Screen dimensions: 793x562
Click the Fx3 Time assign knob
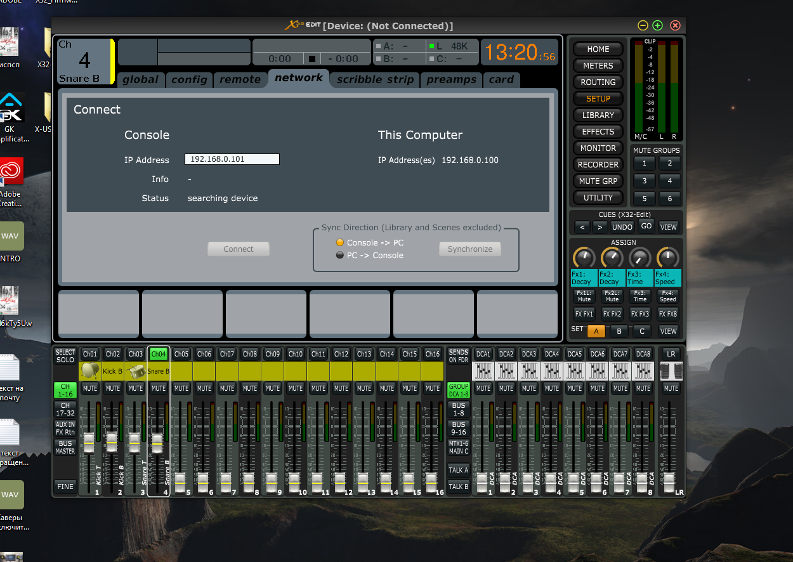coord(639,258)
